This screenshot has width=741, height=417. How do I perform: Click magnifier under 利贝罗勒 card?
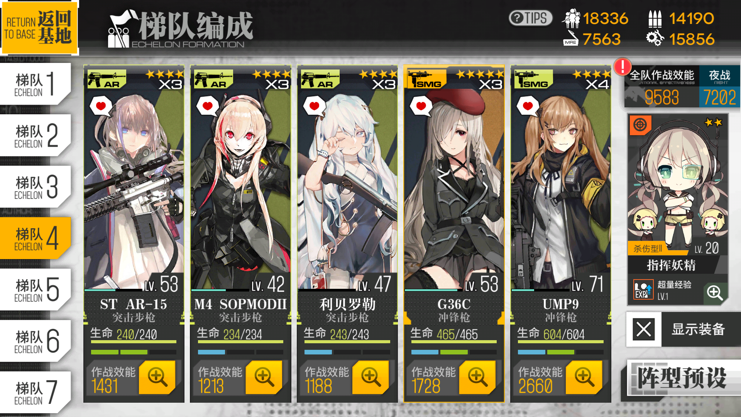click(370, 377)
